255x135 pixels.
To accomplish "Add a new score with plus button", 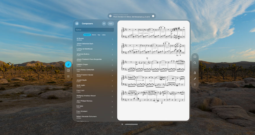I will (104, 23).
